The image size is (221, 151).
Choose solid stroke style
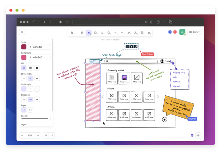coord(24,89)
